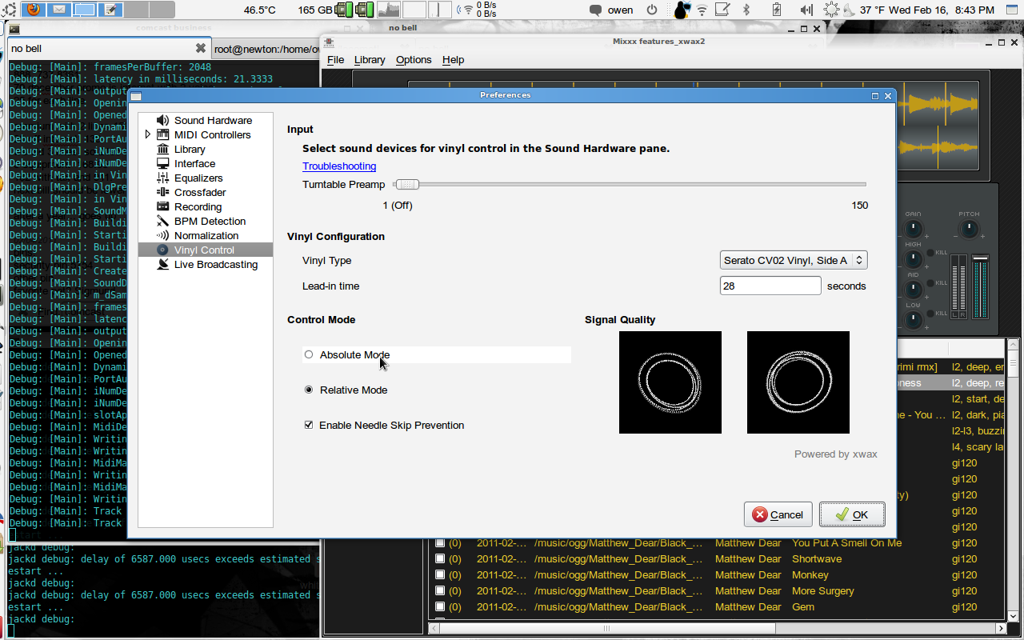Image resolution: width=1024 pixels, height=640 pixels.
Task: Click the GAIN knob in Mixxx
Action: pos(913,230)
